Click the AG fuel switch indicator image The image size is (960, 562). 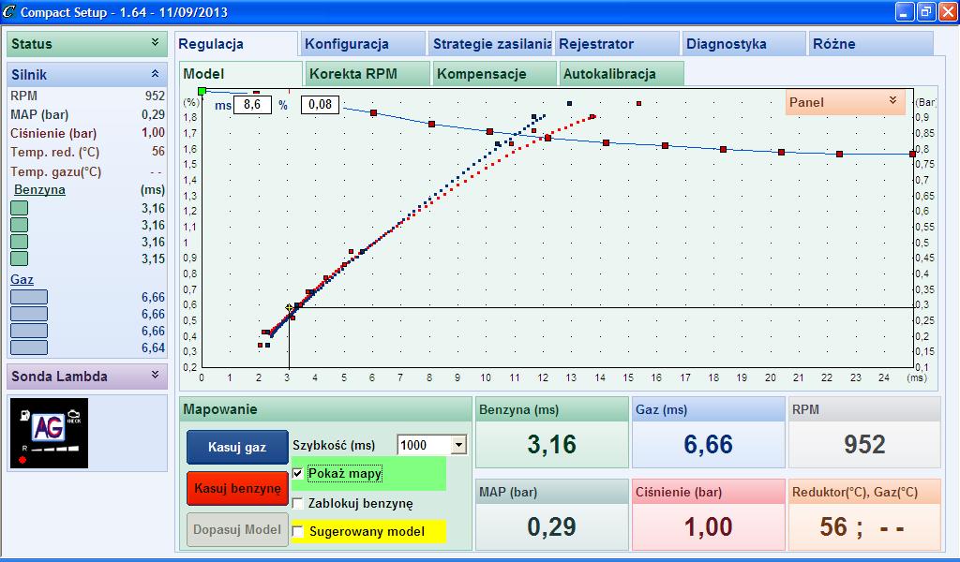click(49, 433)
